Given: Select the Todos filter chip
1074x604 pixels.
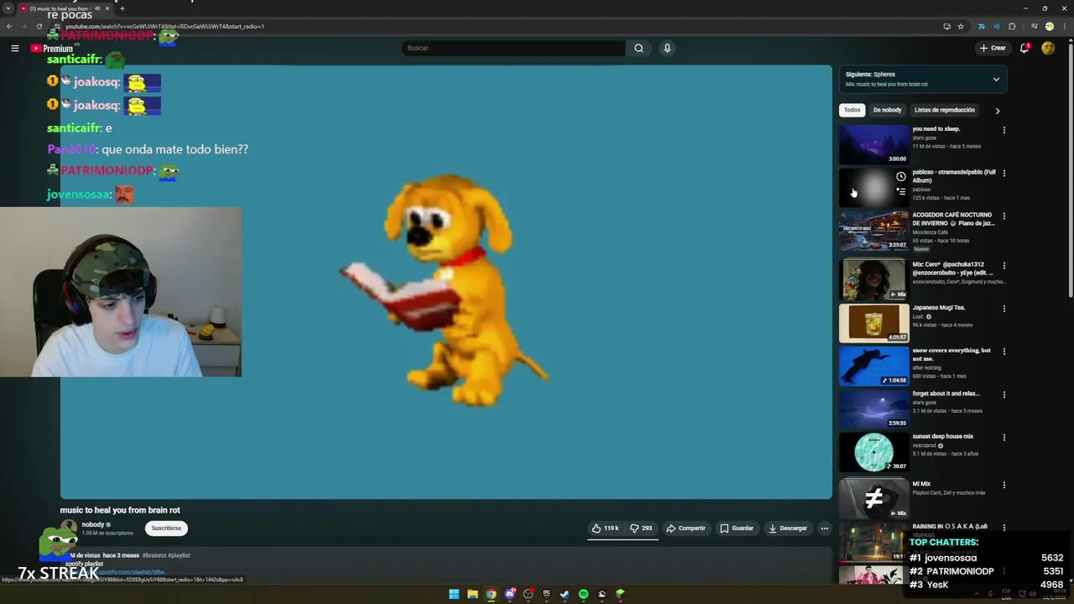Looking at the screenshot, I should [852, 110].
